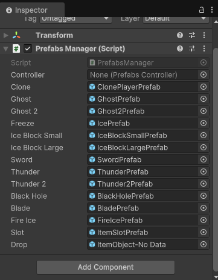Open Prefabs Manager component options menu
This screenshot has width=218, height=280.
coord(204,48)
